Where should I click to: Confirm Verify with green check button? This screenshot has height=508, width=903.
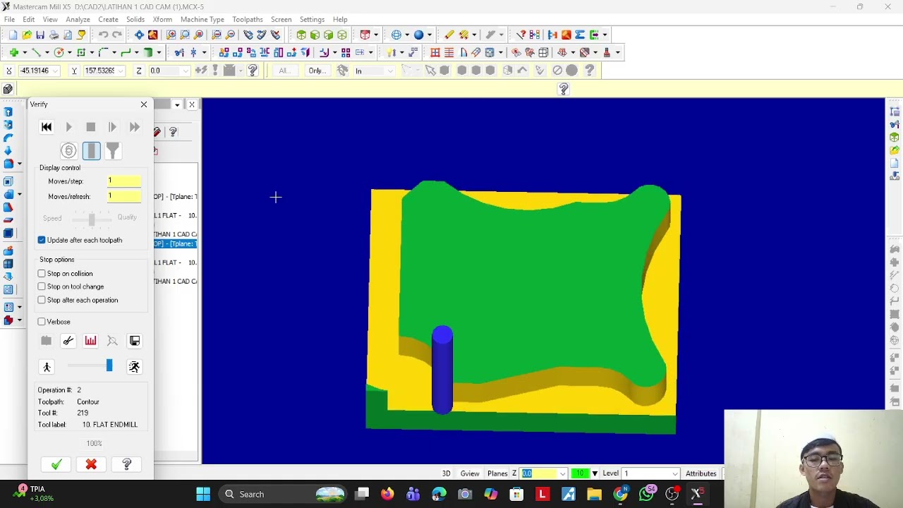tap(56, 464)
